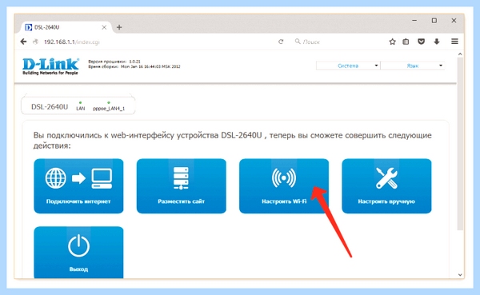Click the page scrollbar up arrow

coord(460,54)
